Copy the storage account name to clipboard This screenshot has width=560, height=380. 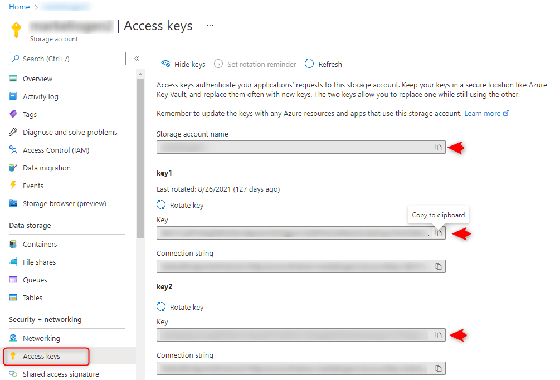point(439,147)
